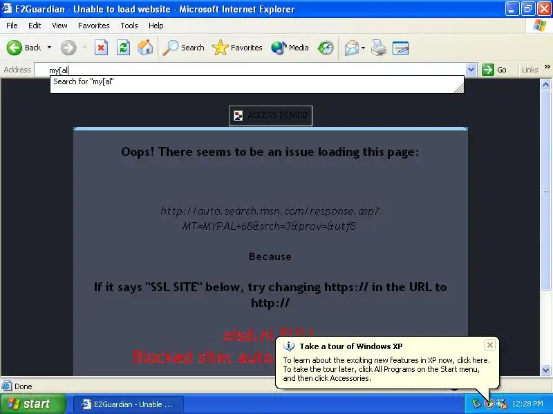This screenshot has height=414, width=553.
Task: Refresh the page with green arrows icon
Action: [124, 48]
